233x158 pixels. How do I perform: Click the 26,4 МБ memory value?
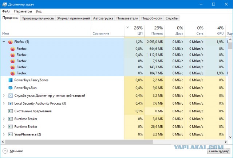pyautogui.click(x=157, y=126)
